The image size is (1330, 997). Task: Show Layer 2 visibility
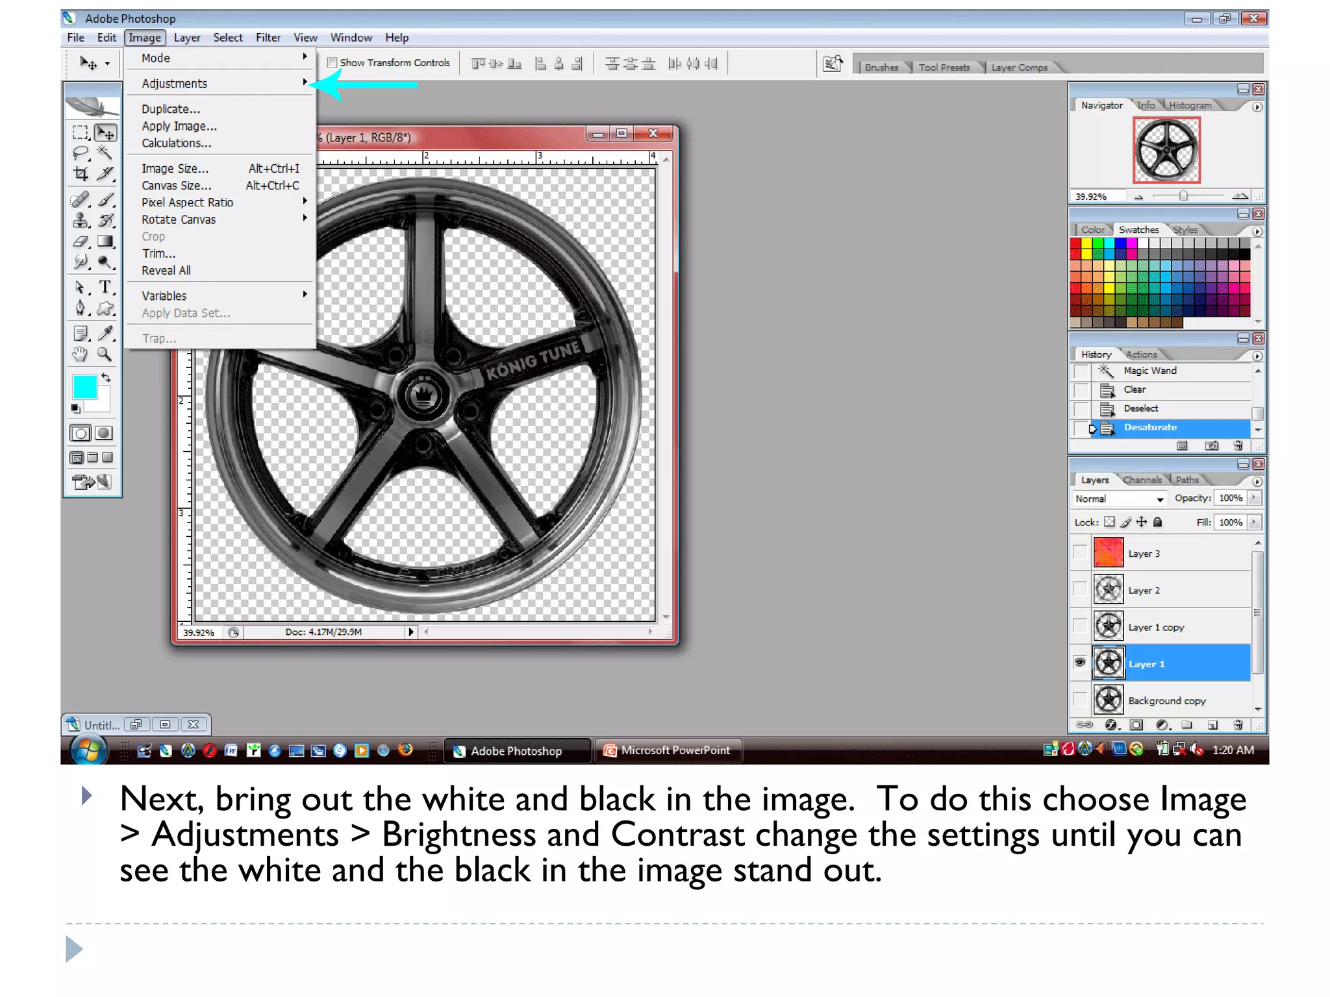[x=1080, y=589]
